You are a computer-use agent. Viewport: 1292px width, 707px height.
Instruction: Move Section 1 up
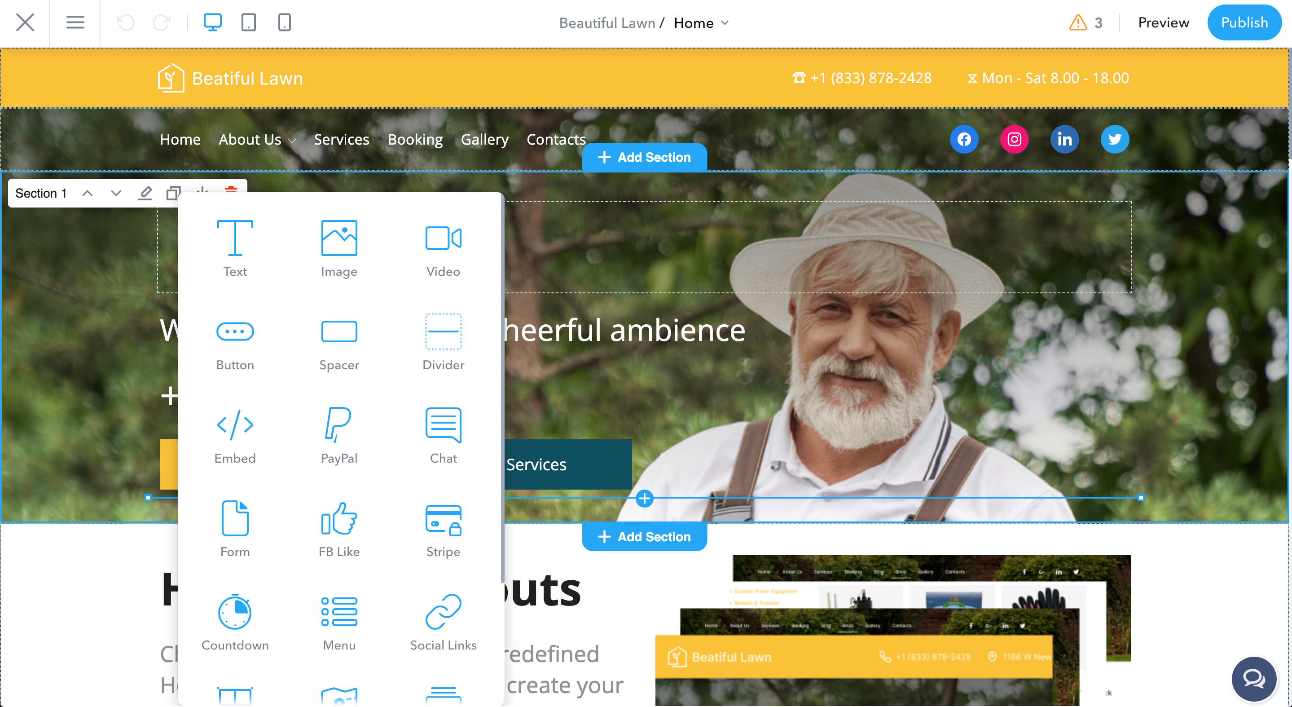(x=87, y=193)
